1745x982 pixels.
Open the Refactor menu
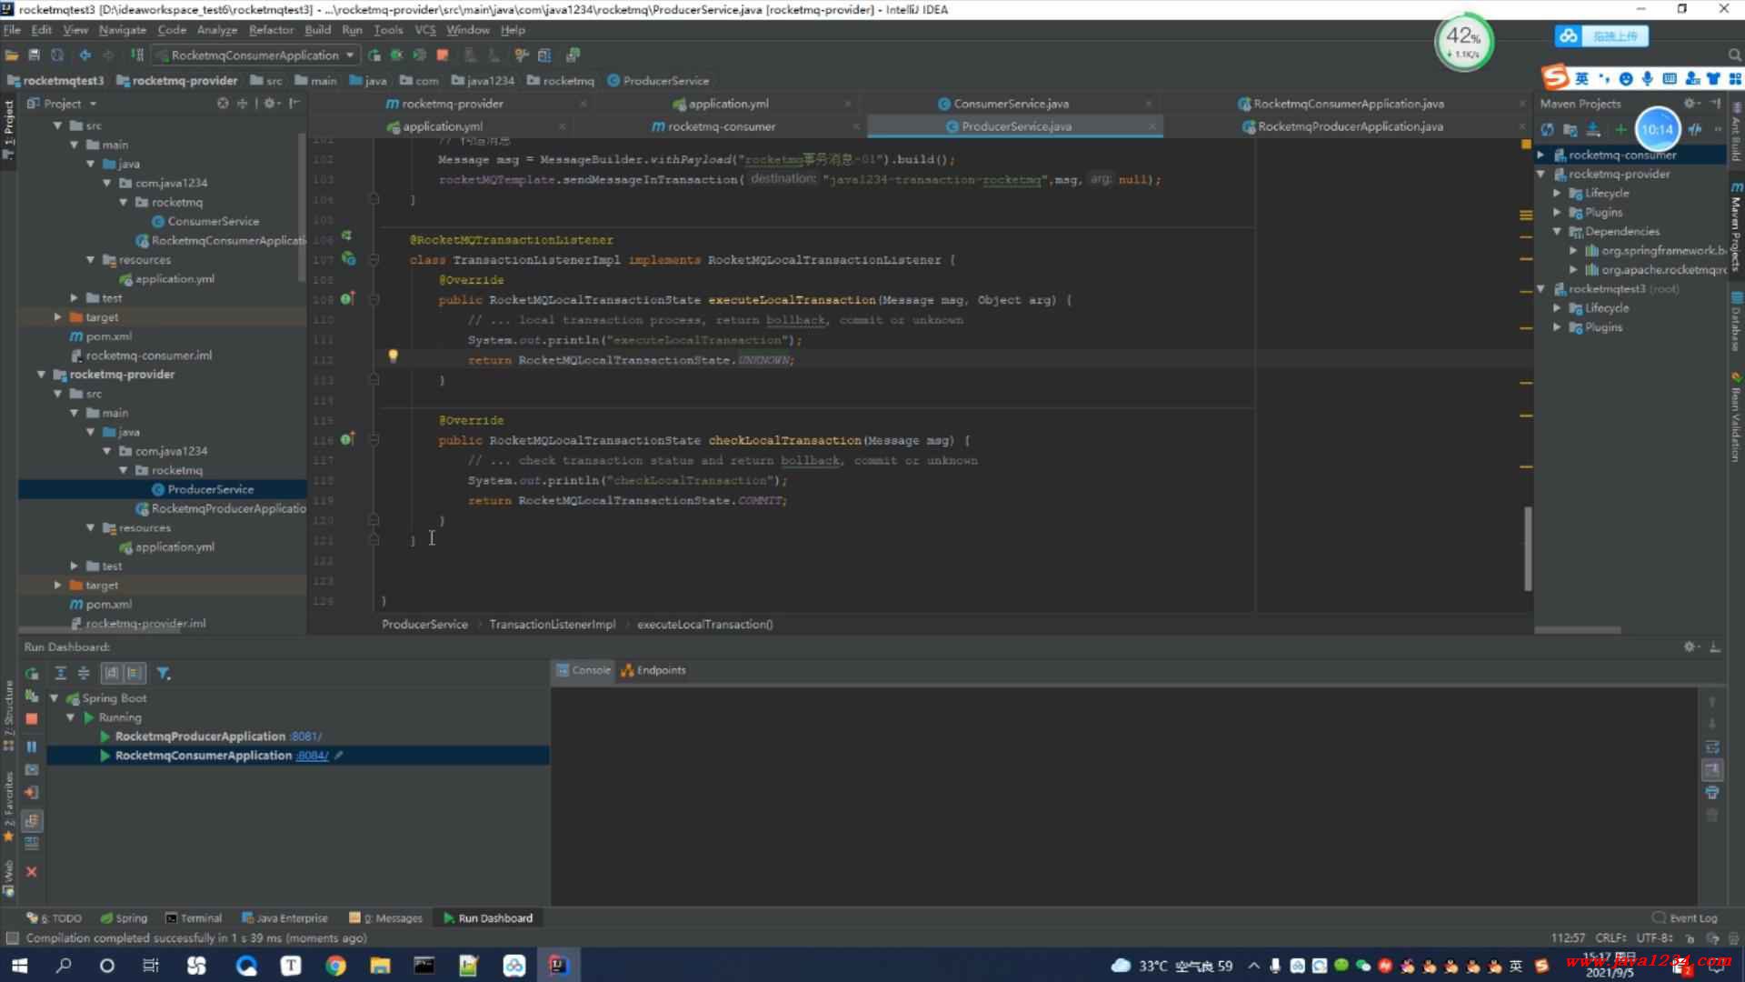pos(271,30)
